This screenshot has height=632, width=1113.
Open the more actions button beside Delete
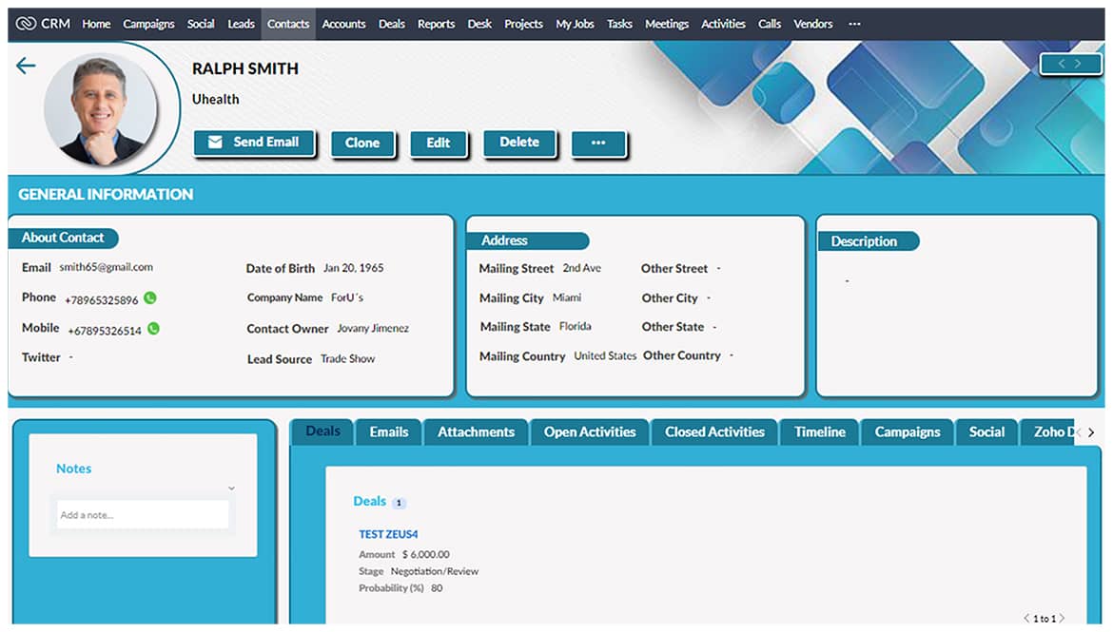(x=598, y=144)
